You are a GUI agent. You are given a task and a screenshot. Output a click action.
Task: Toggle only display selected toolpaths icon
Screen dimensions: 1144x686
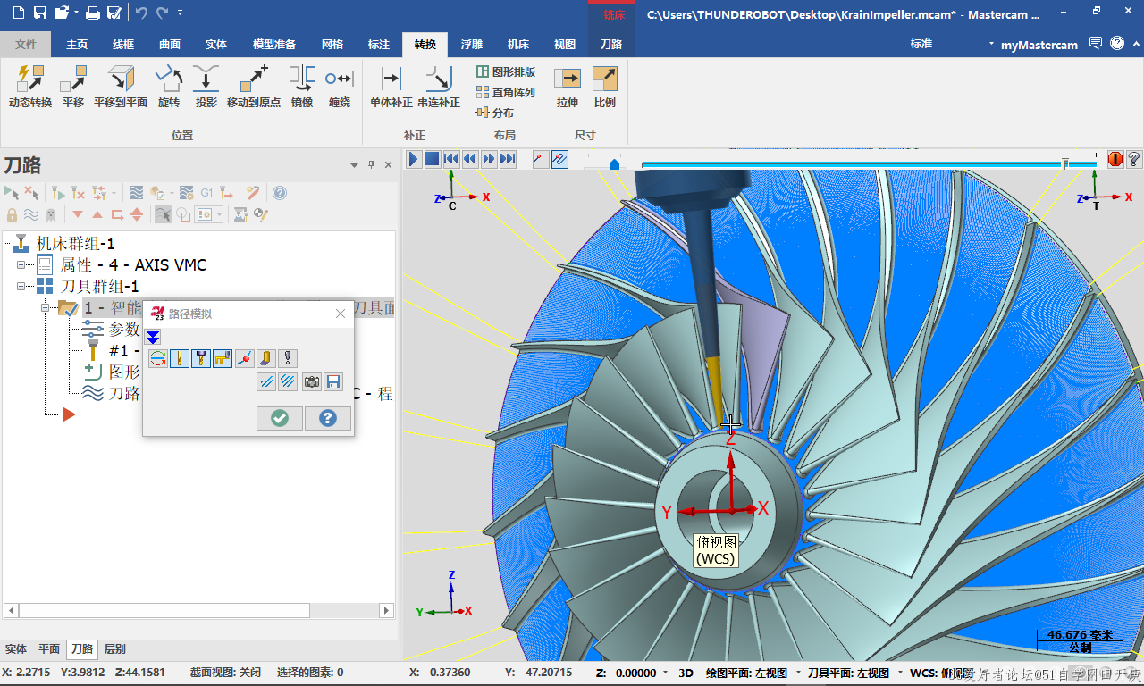tap(163, 214)
